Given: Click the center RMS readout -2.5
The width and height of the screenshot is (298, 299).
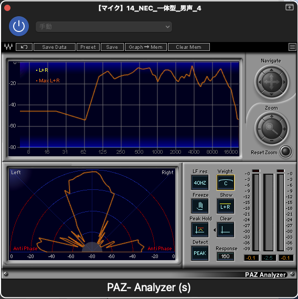Looking at the screenshot, I should click(x=268, y=258).
